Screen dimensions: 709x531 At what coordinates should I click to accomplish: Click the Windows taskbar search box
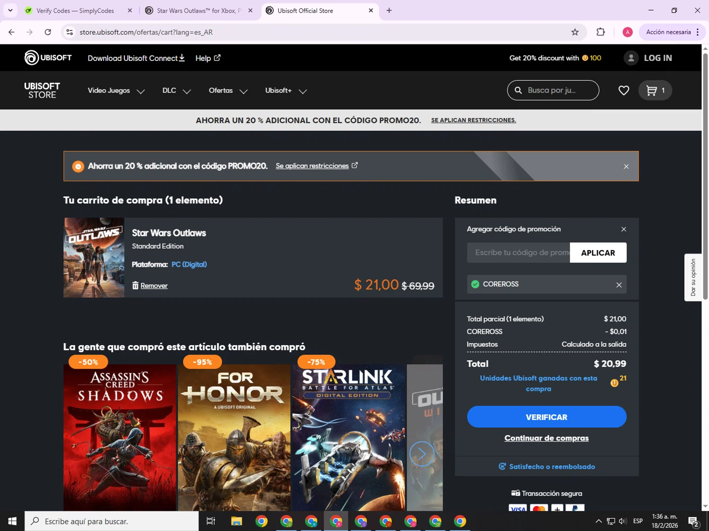click(x=112, y=521)
